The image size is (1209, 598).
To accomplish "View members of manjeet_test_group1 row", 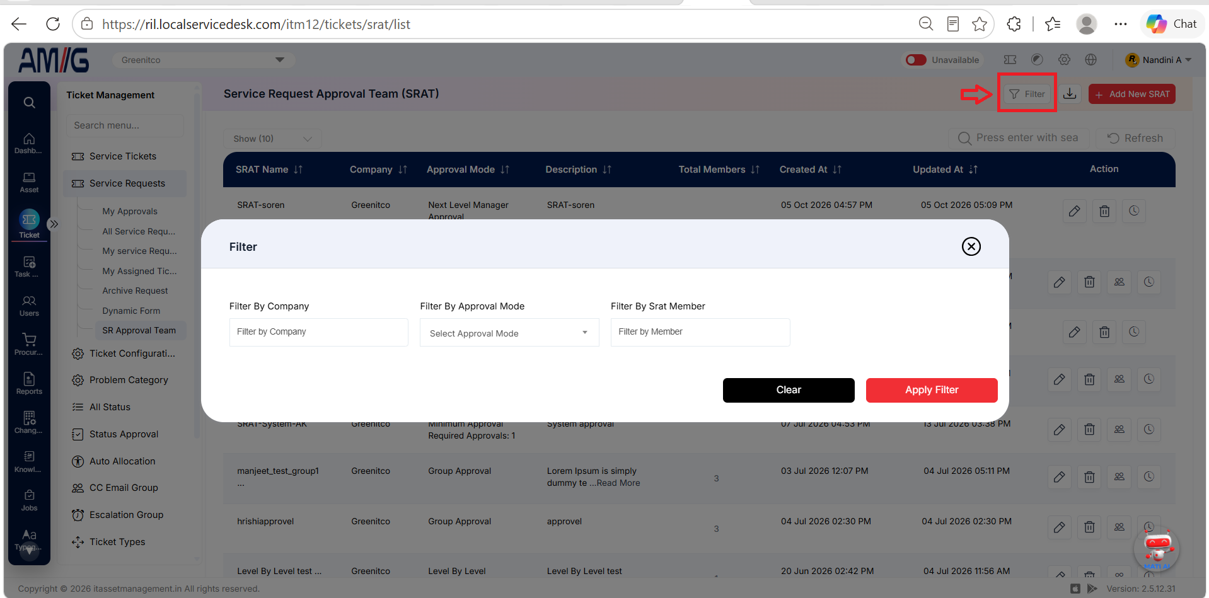I will click(x=1119, y=477).
